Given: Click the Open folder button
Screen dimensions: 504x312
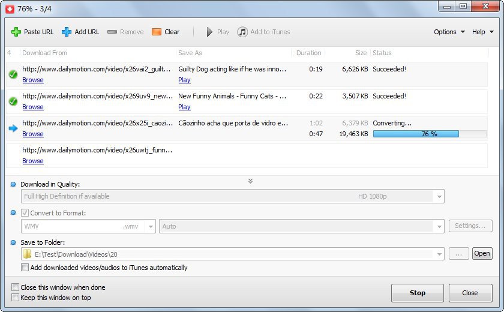Looking at the screenshot, I should point(482,254).
